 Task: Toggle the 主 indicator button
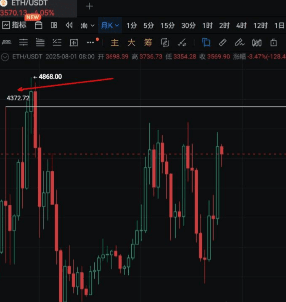tap(114, 42)
